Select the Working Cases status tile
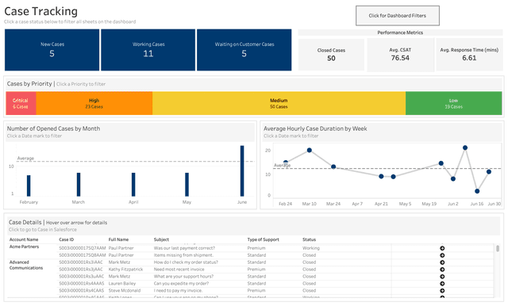This screenshot has height=306, width=508. click(x=148, y=50)
